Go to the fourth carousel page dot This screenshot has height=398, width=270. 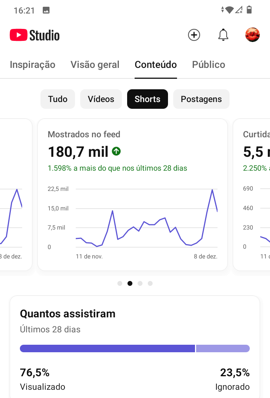(x=150, y=283)
